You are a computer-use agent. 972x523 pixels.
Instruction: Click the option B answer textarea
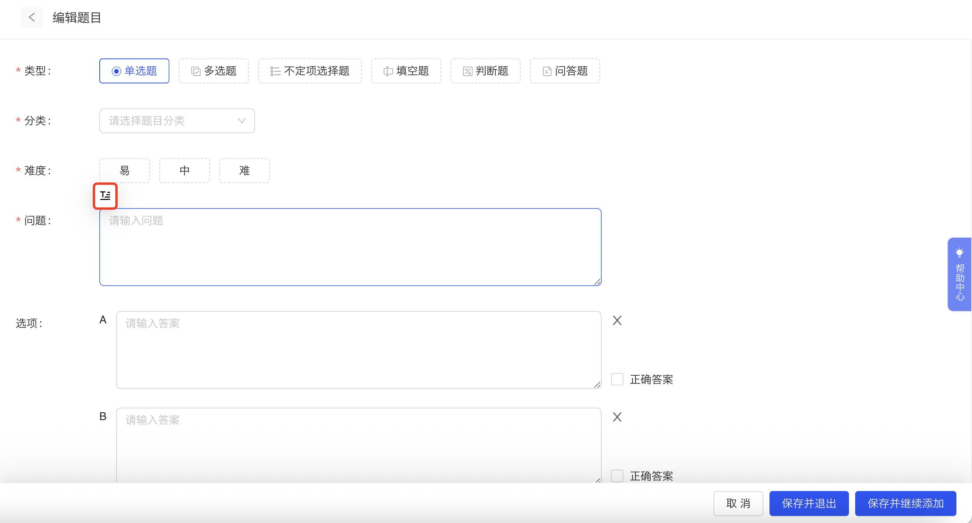(359, 445)
